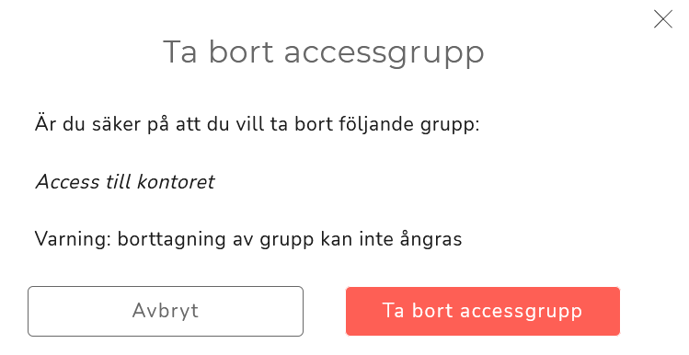
Task: Confirm with red Ta bort accessgrupp button
Action: tap(482, 311)
